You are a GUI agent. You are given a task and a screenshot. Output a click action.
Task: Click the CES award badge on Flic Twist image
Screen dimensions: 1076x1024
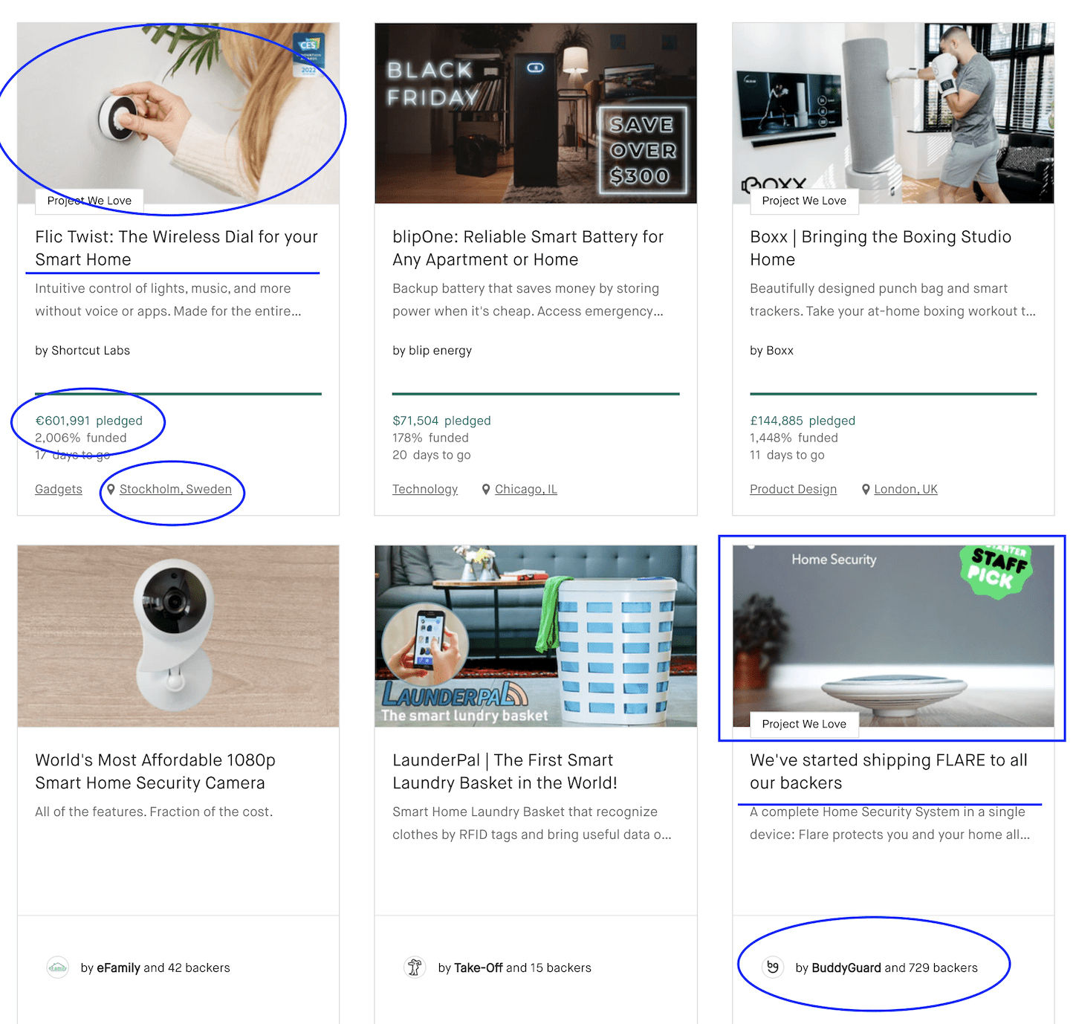[x=308, y=55]
